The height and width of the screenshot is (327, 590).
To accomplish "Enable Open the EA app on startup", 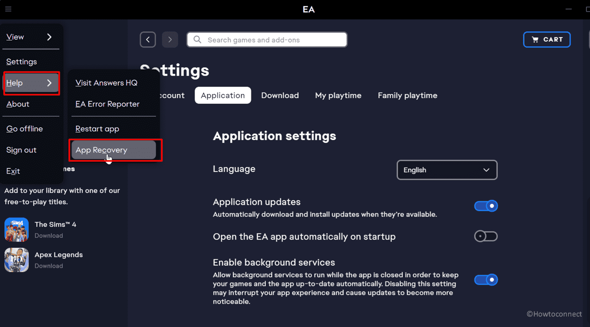I will [x=486, y=236].
